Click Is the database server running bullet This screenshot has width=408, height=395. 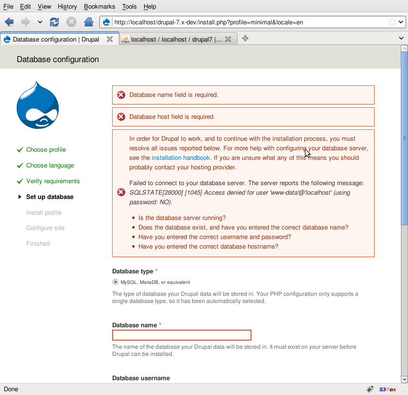coord(182,218)
